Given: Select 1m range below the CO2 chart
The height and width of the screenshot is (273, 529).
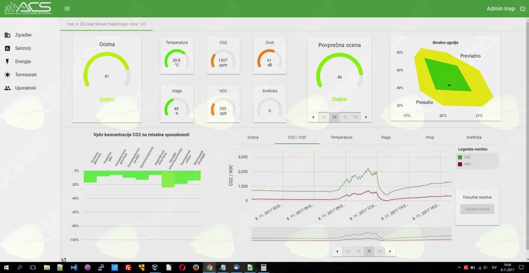Looking at the screenshot, I should pyautogui.click(x=379, y=251).
